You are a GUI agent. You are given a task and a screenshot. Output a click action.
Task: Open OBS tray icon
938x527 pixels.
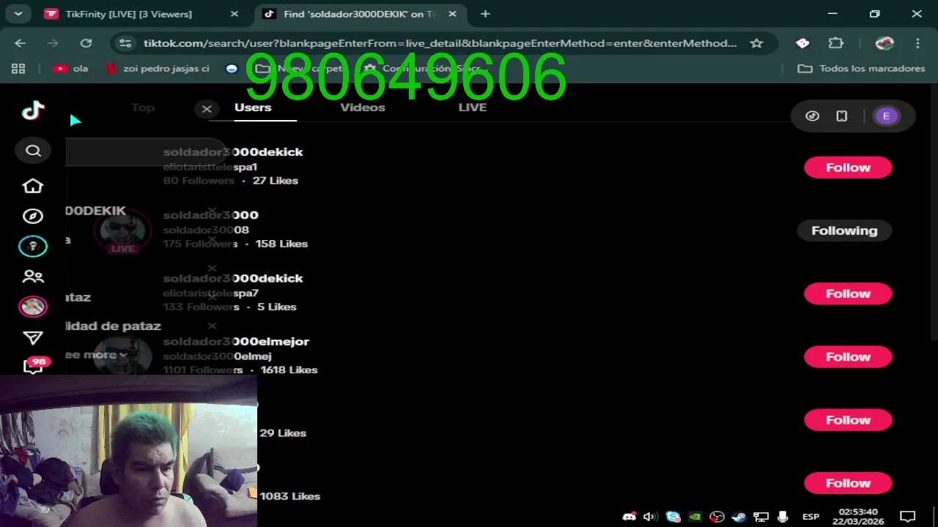pos(717,517)
